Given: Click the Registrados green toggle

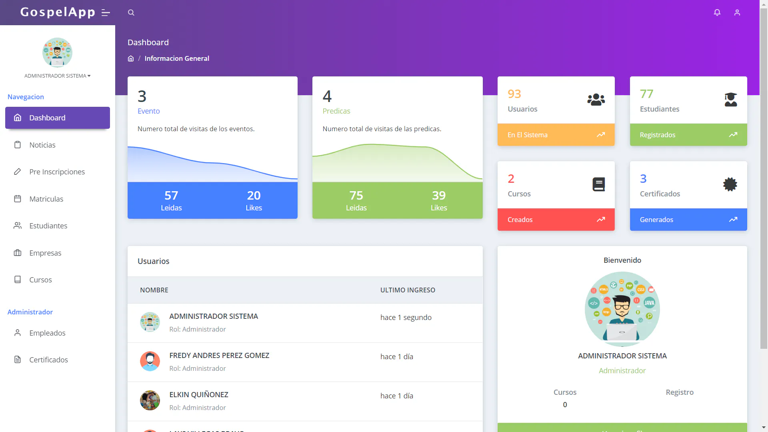Looking at the screenshot, I should click(688, 134).
